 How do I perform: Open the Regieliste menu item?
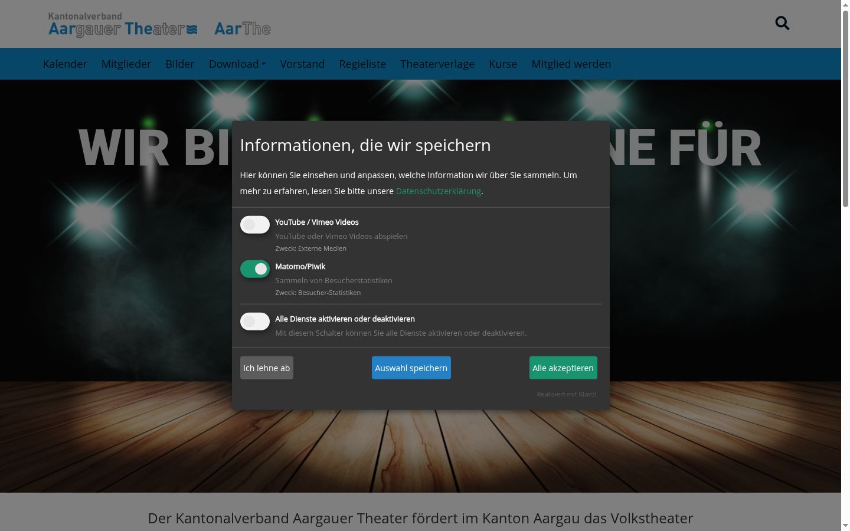[x=362, y=64]
